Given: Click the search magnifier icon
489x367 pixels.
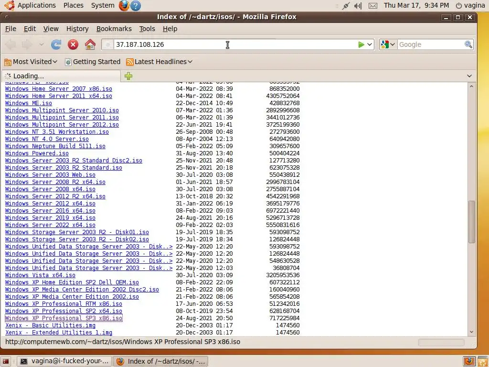Looking at the screenshot, I should 468,44.
